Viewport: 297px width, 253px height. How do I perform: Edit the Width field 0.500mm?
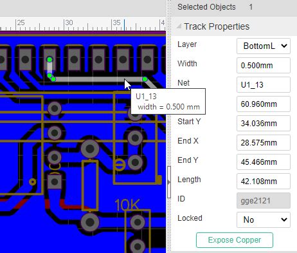point(264,65)
